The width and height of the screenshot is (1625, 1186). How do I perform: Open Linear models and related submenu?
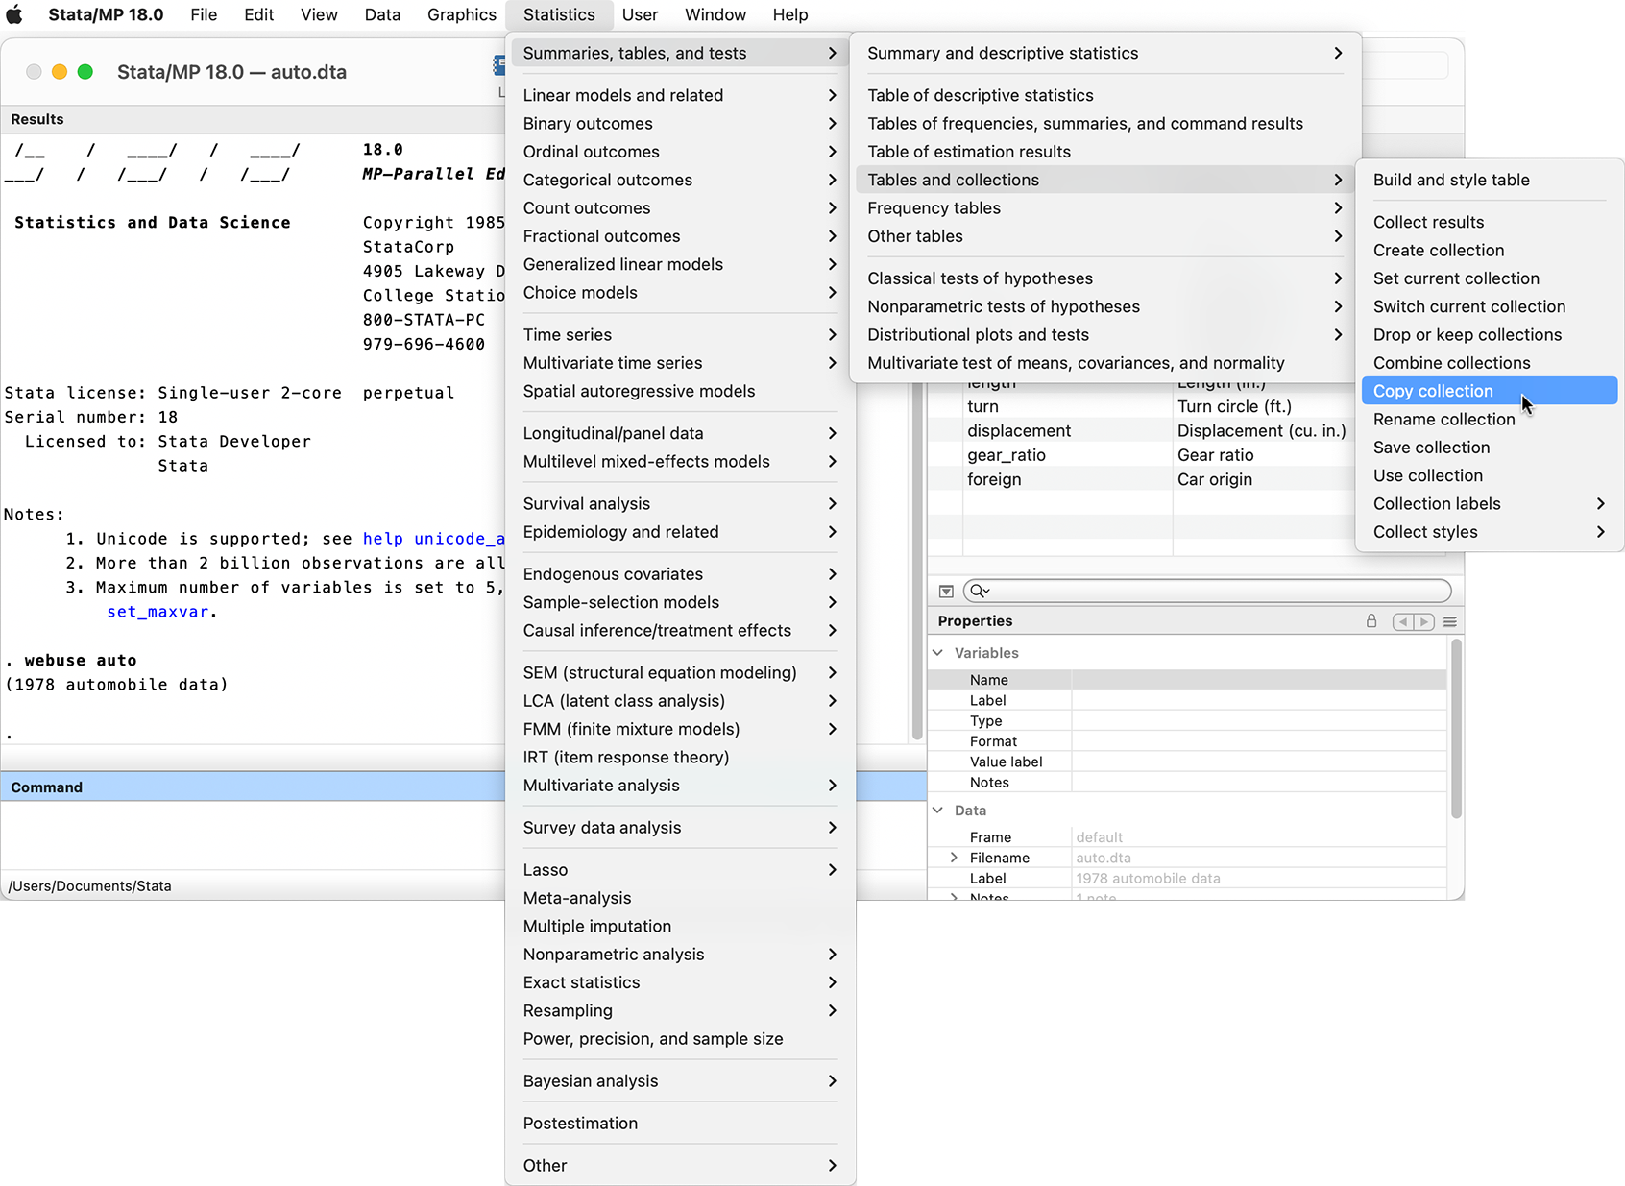(x=680, y=95)
